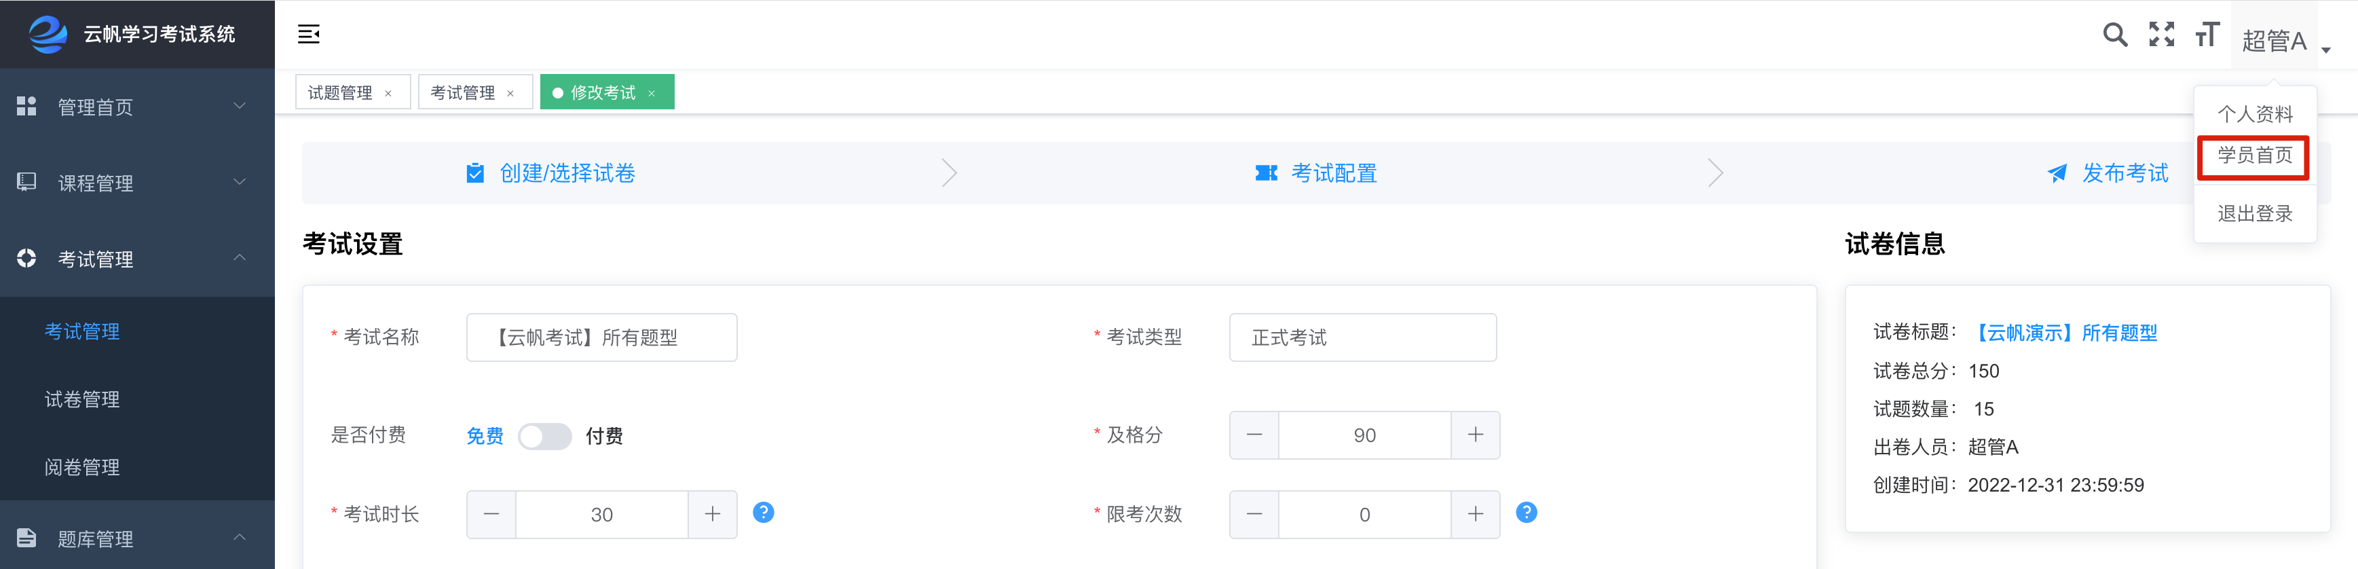Decrease 考试时长 with minus button
This screenshot has height=569, width=2358.
pyautogui.click(x=491, y=514)
